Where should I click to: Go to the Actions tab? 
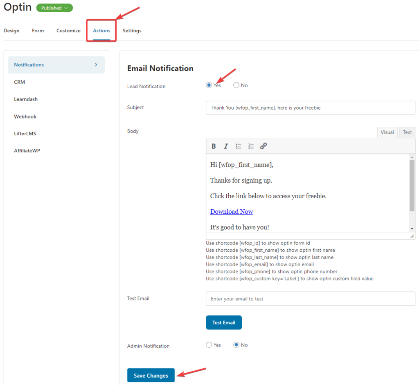pos(101,31)
